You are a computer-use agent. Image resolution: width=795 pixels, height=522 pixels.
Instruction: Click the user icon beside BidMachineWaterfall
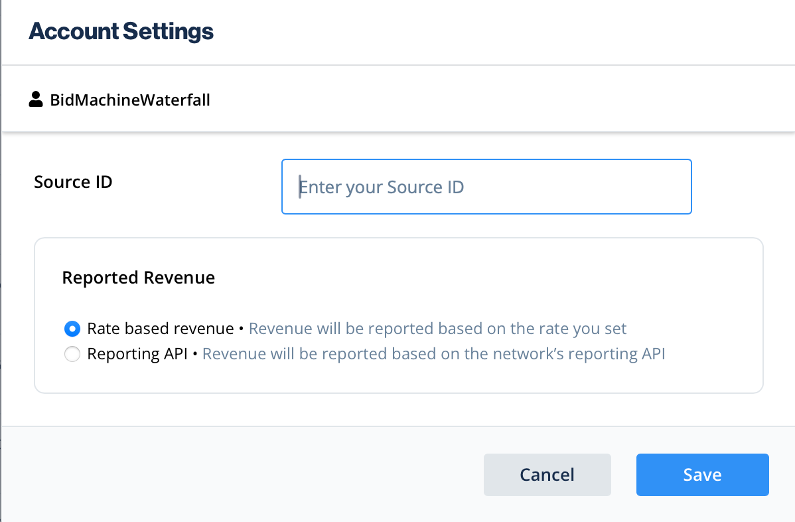click(36, 100)
